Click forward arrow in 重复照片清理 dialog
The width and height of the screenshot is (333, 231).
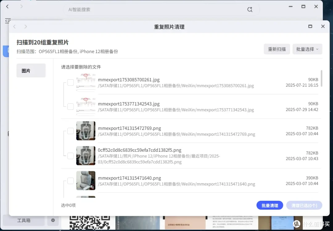point(26,27)
